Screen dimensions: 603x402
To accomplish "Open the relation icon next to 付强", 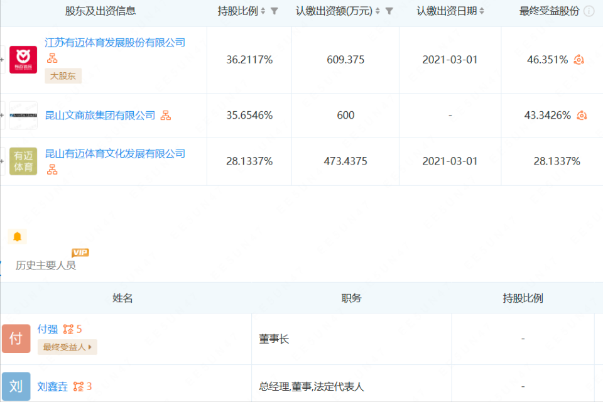I will click(x=68, y=329).
